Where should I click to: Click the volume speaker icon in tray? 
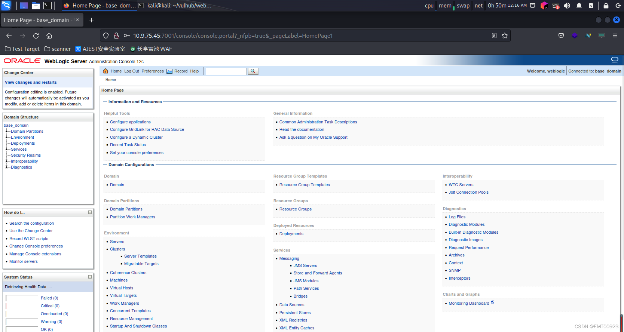(x=567, y=5)
